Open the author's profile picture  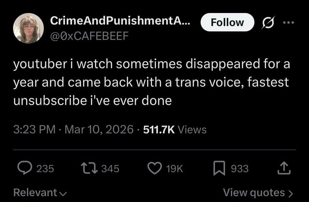[28, 28]
